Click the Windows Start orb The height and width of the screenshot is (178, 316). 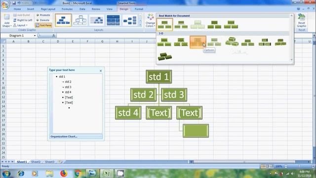tap(6, 174)
